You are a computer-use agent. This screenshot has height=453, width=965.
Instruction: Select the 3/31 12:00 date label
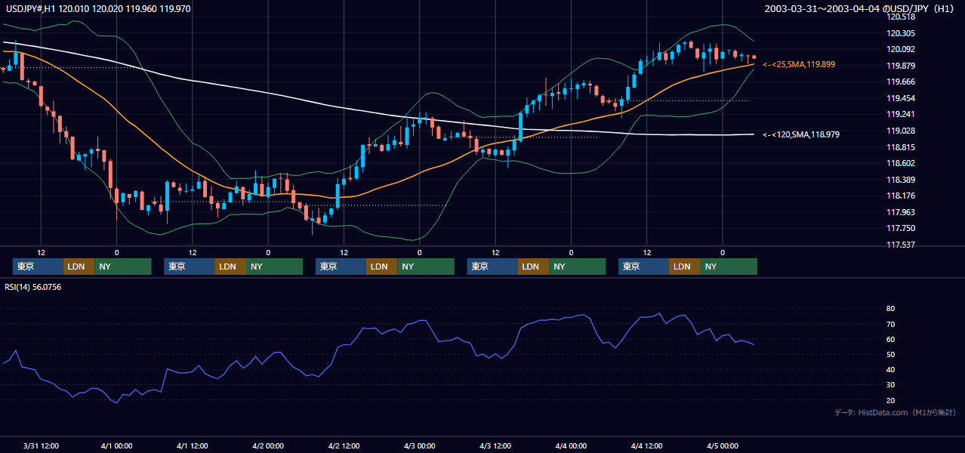42,445
